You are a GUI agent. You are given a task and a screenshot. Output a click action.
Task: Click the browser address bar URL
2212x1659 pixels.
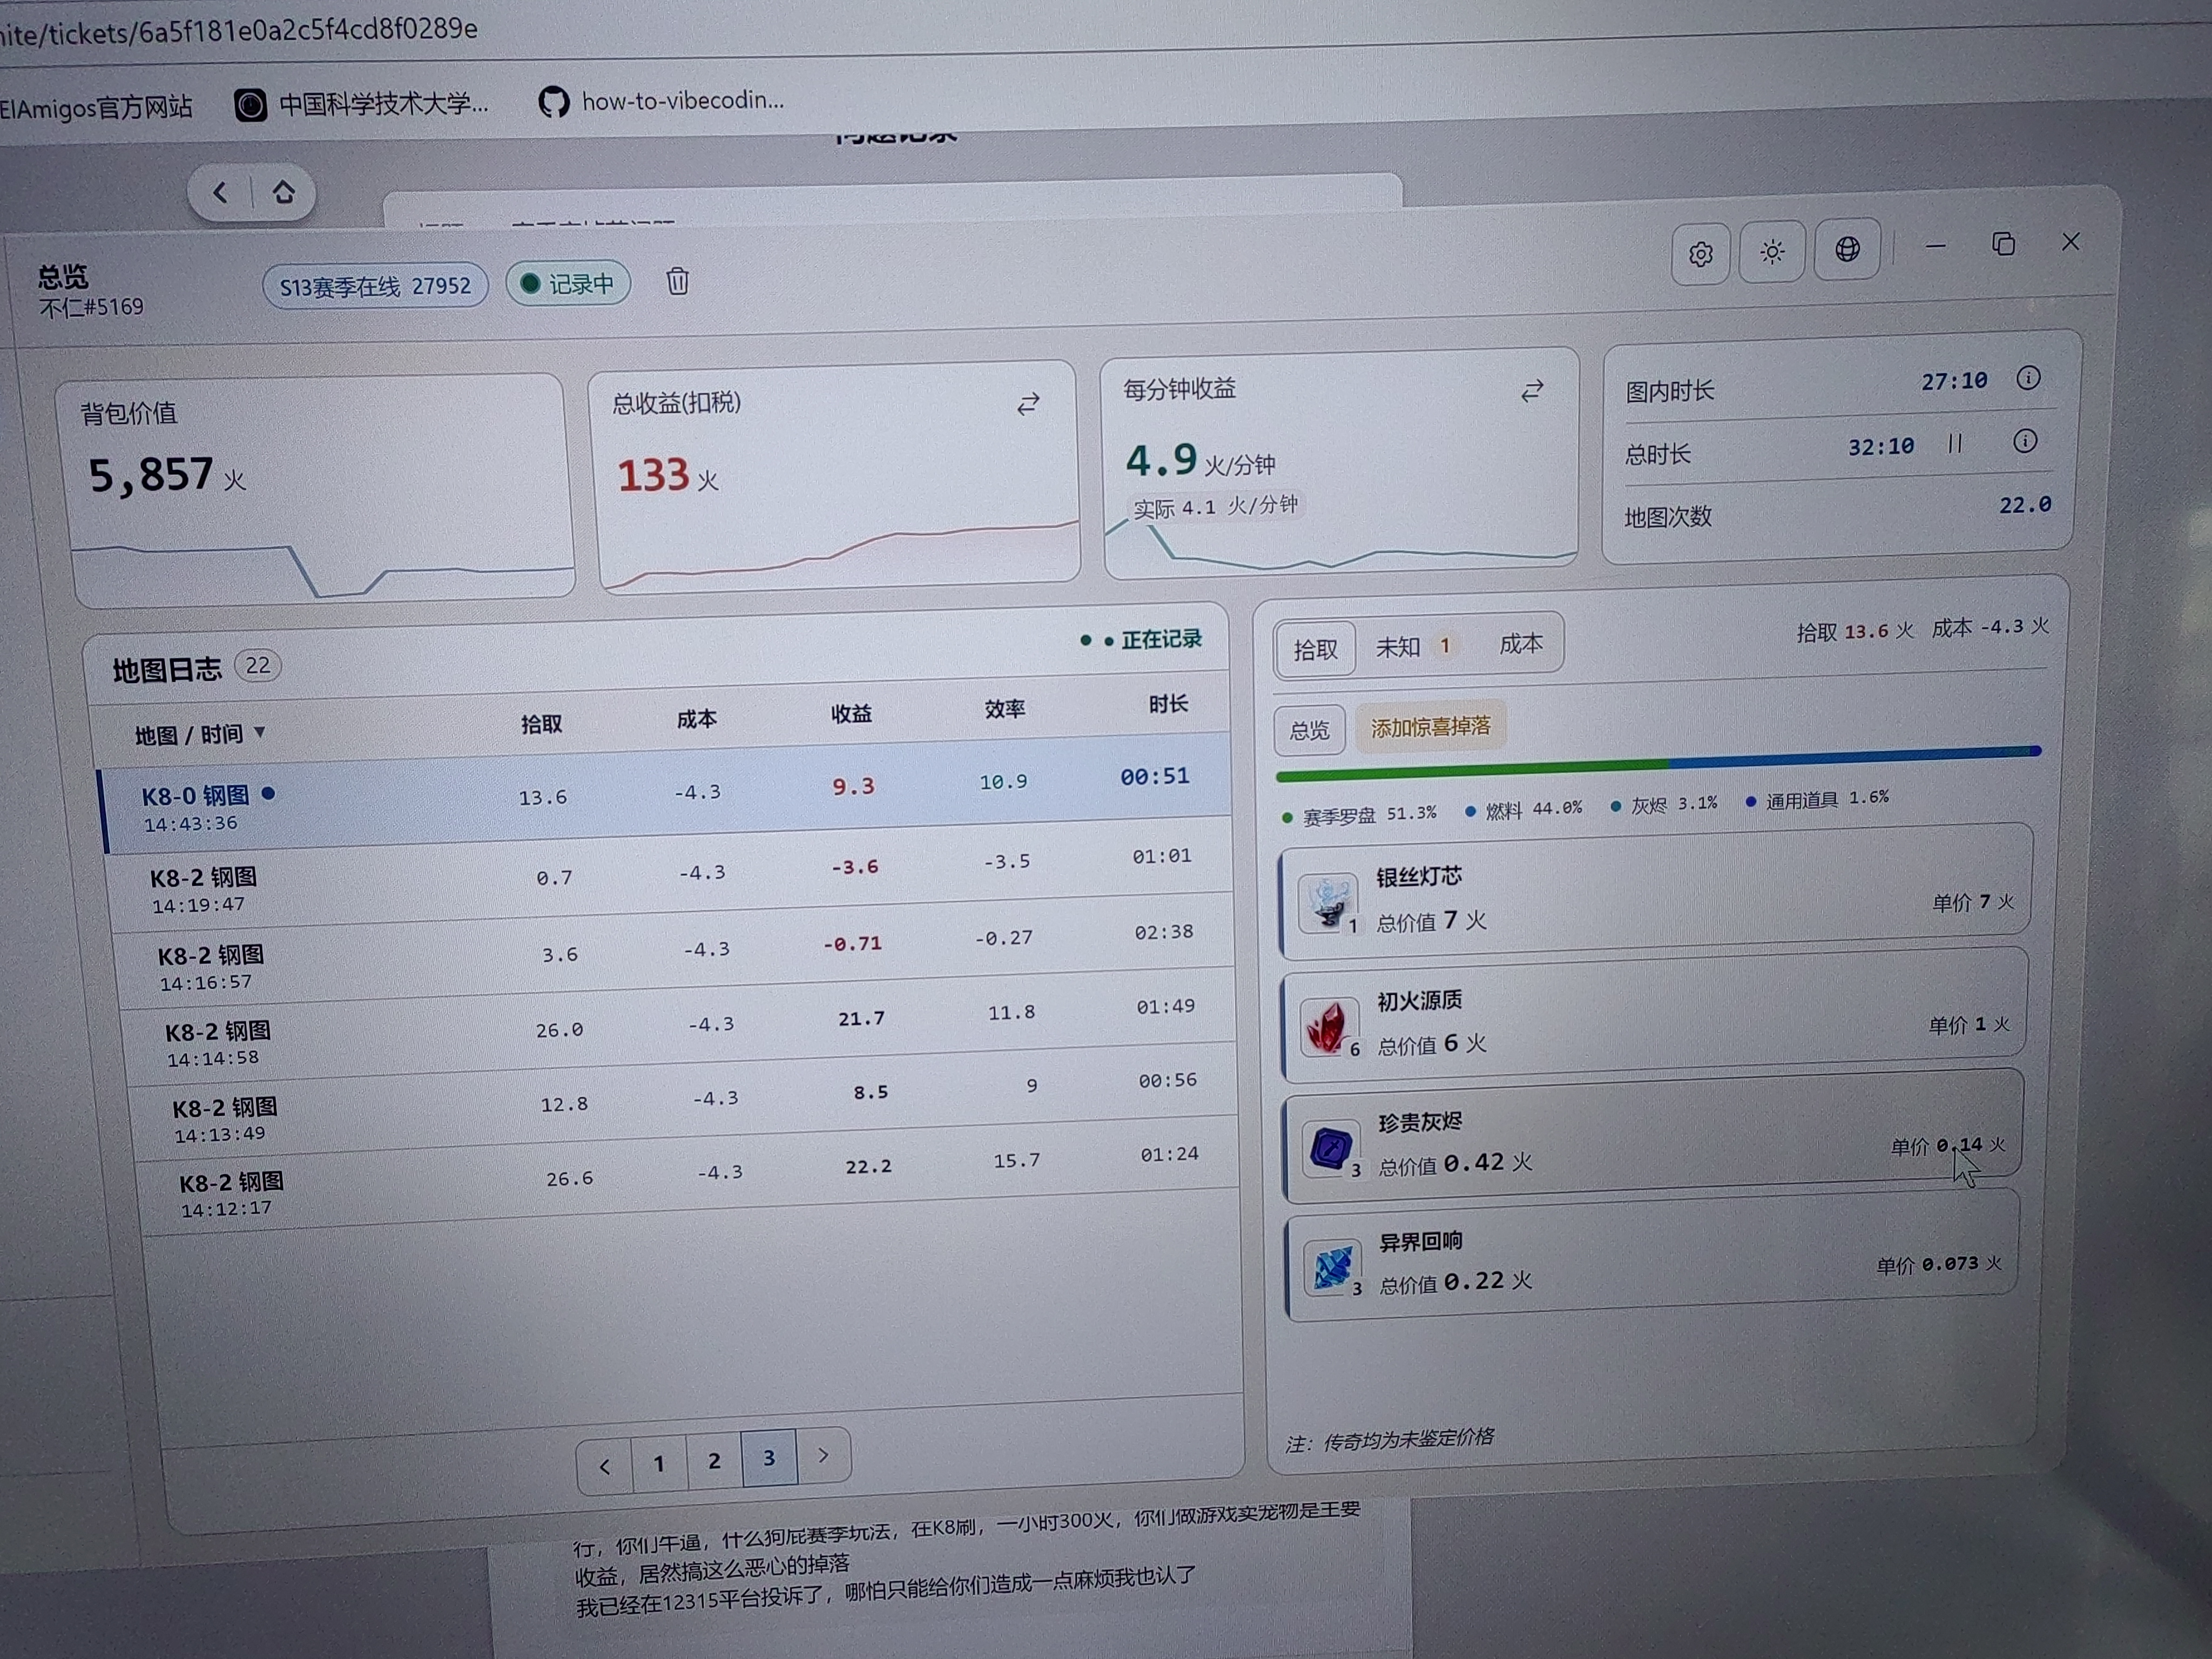click(x=239, y=31)
